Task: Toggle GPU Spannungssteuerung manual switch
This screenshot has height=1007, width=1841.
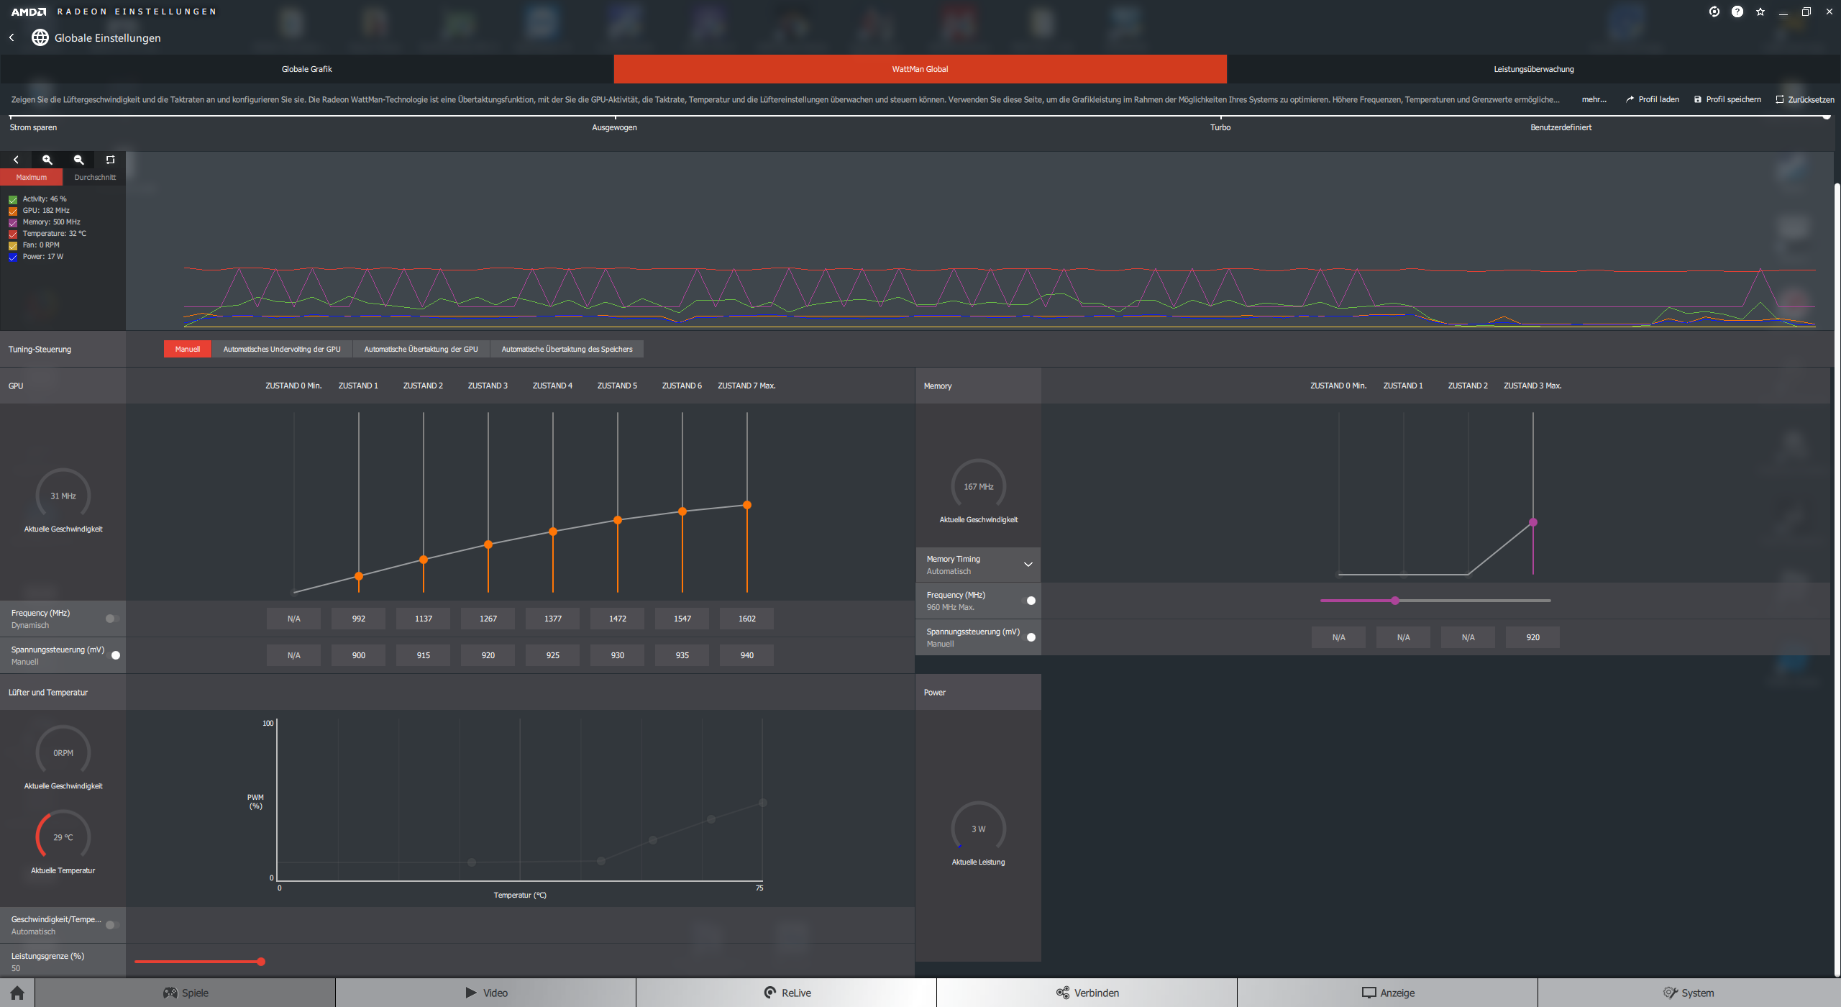Action: pos(113,655)
